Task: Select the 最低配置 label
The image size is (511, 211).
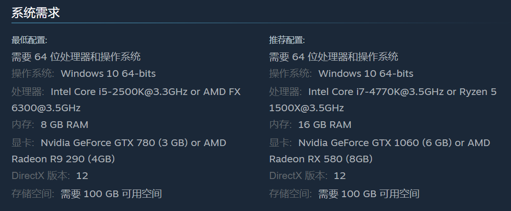Action: [29, 41]
